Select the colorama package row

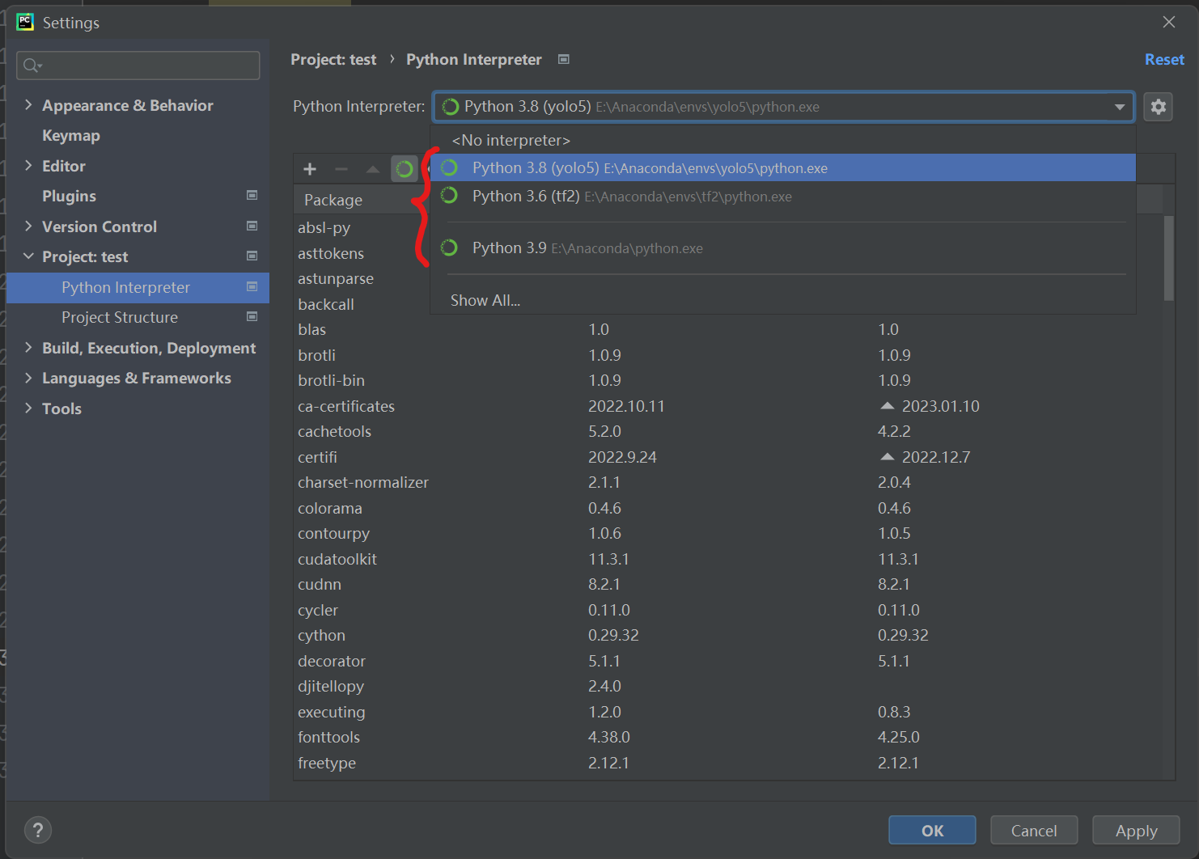(x=728, y=508)
